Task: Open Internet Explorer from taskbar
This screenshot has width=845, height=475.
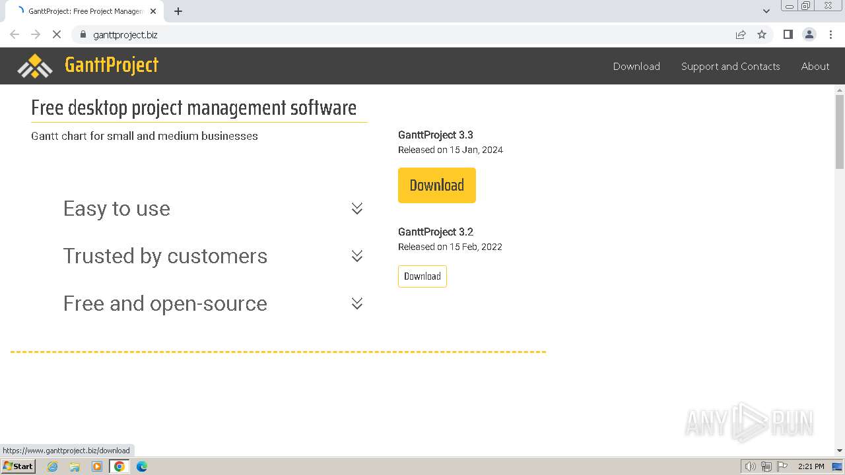Action: tap(52, 466)
